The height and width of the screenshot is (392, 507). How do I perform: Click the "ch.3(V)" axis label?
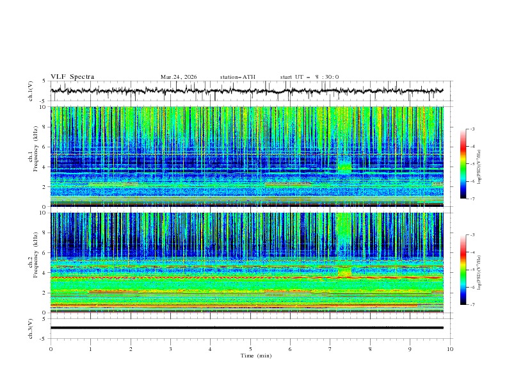(x=31, y=329)
